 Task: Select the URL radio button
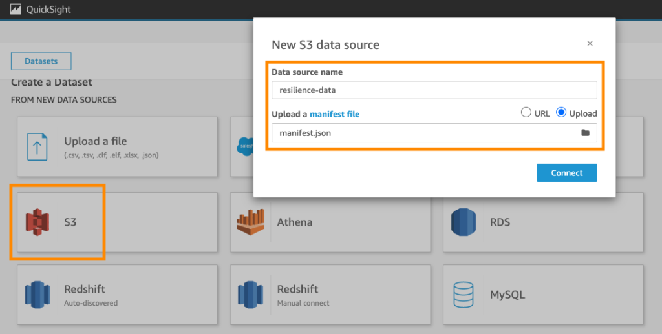tap(526, 112)
